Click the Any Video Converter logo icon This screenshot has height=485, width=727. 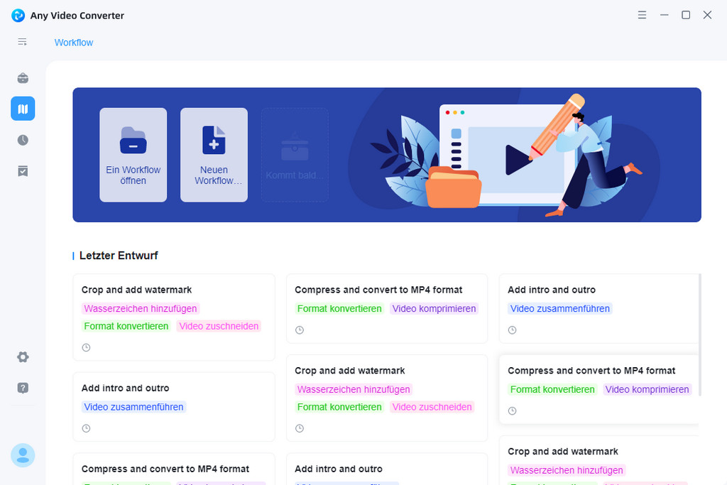[18, 16]
